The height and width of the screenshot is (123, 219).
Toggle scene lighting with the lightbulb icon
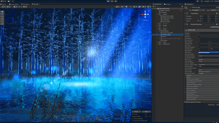click(x=127, y=7)
